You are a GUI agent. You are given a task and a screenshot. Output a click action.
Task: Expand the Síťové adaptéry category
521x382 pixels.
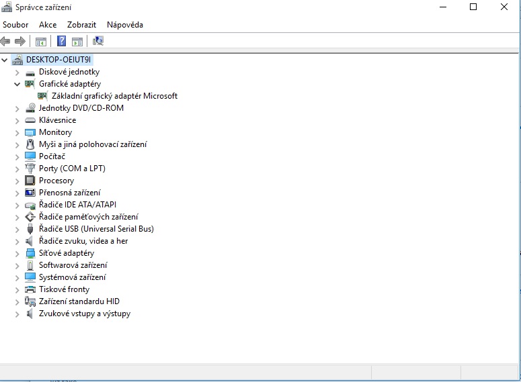[17, 254]
